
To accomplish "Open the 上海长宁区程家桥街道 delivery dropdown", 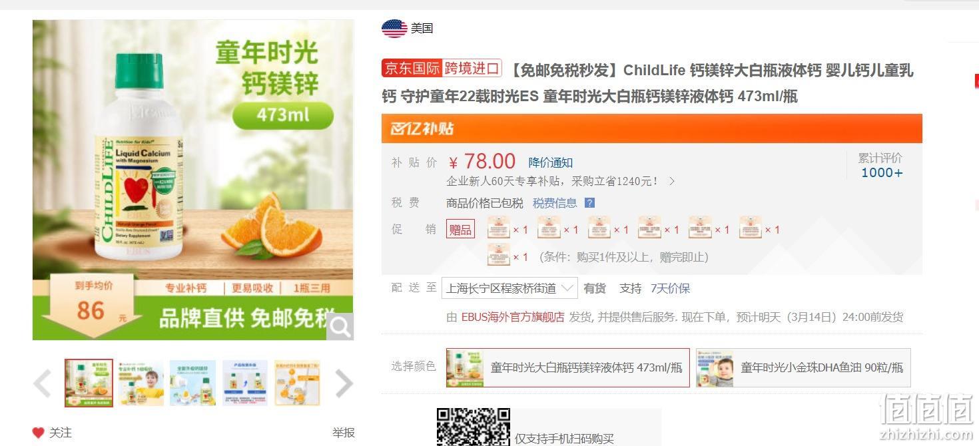I will tap(509, 288).
